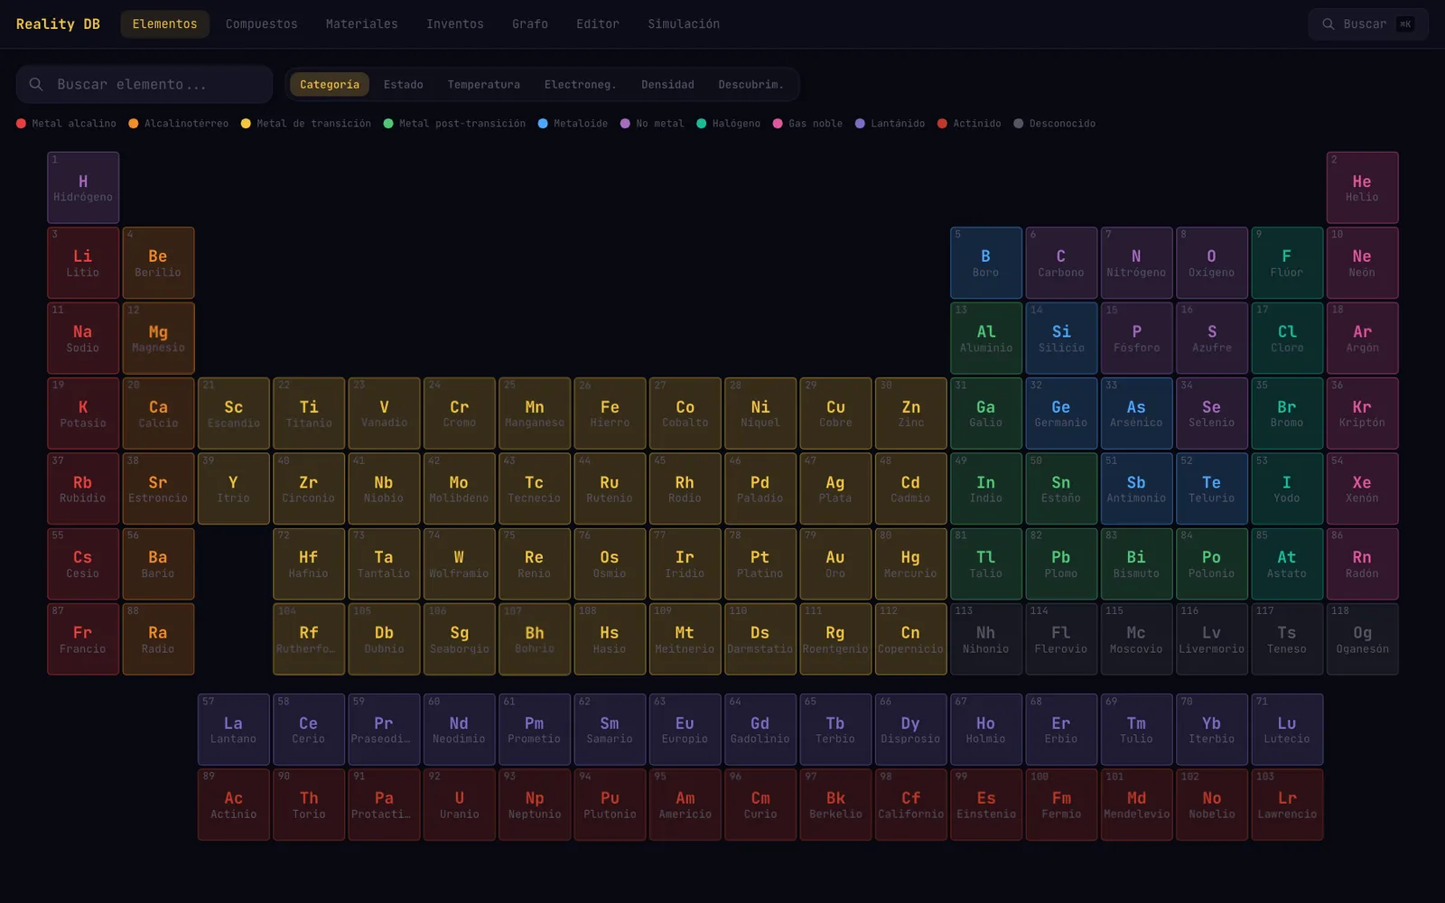Screen dimensions: 1445x903
Task: Click the Metal alcalino legend dot
Action: point(22,124)
